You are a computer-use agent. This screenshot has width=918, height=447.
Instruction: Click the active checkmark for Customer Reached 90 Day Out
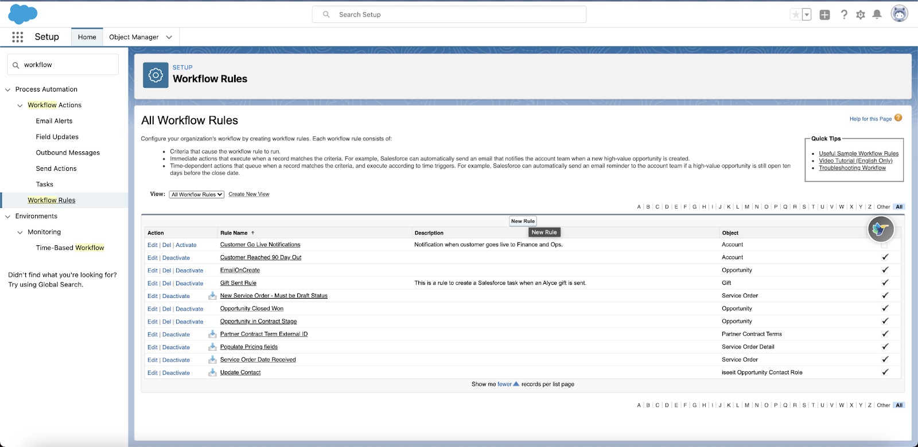[x=885, y=257]
